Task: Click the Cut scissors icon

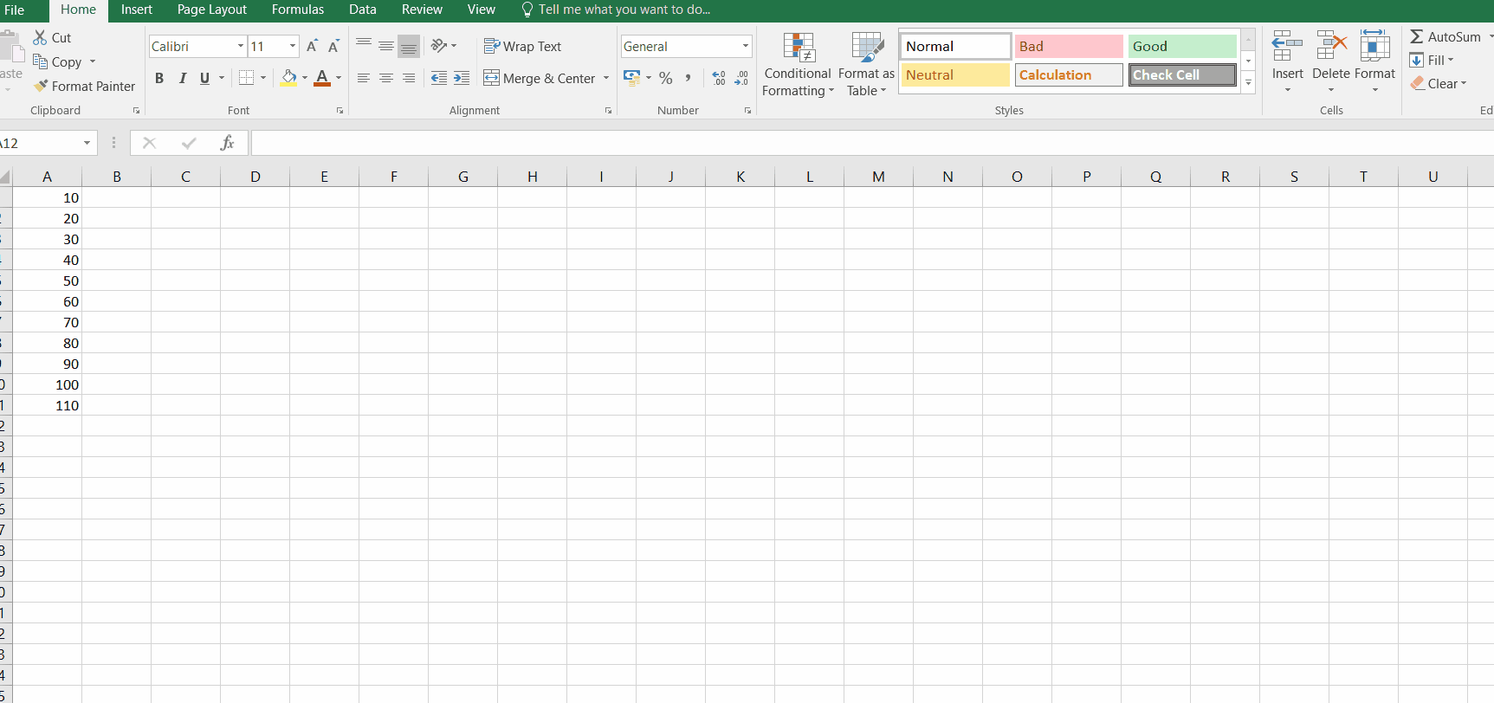Action: tap(40, 37)
